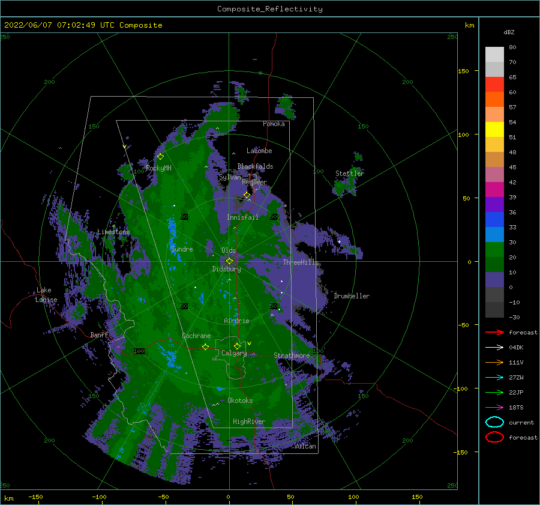Select the Drumheller label
The image size is (540, 505).
[352, 296]
